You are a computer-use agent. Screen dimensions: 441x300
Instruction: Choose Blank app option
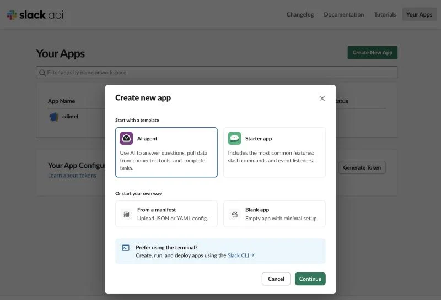pos(274,214)
